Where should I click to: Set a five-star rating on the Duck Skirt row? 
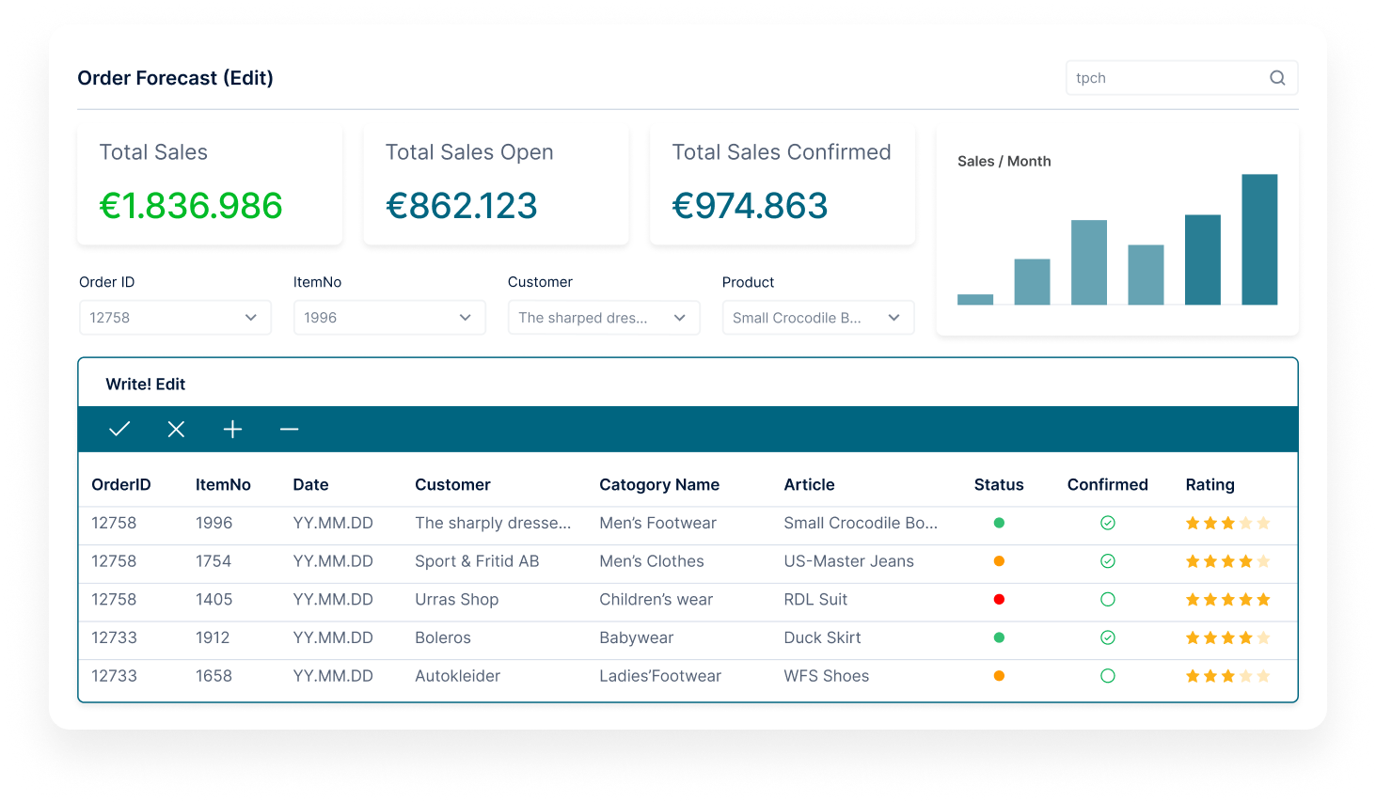(x=1265, y=637)
